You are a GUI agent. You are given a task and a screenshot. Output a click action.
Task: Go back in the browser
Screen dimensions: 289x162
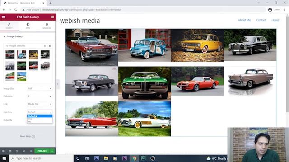(x=4, y=9)
